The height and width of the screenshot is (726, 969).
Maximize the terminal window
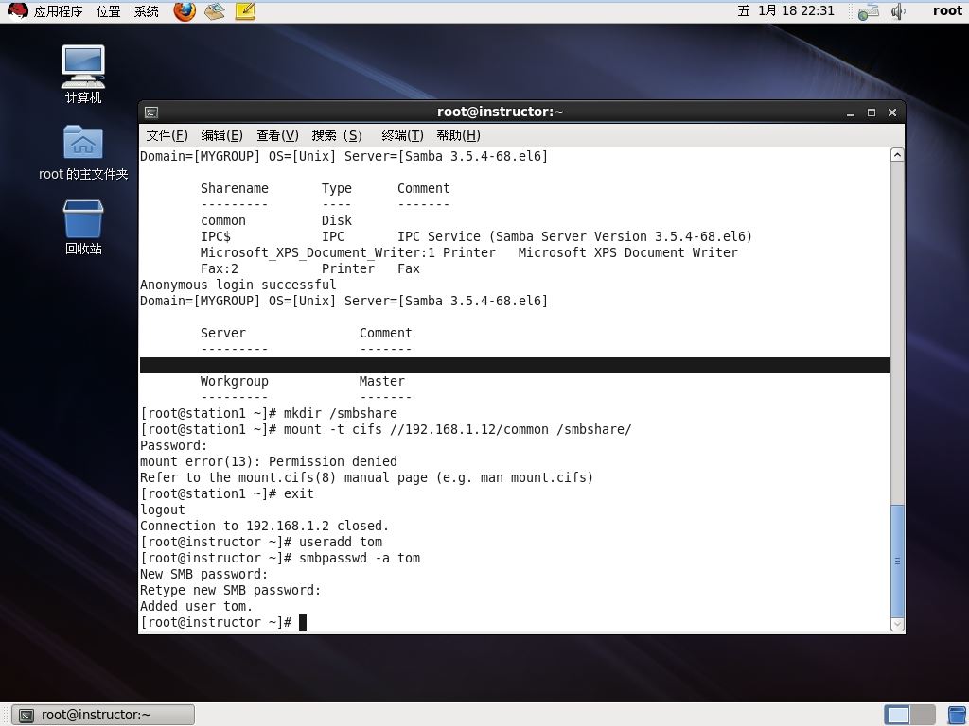(x=872, y=113)
